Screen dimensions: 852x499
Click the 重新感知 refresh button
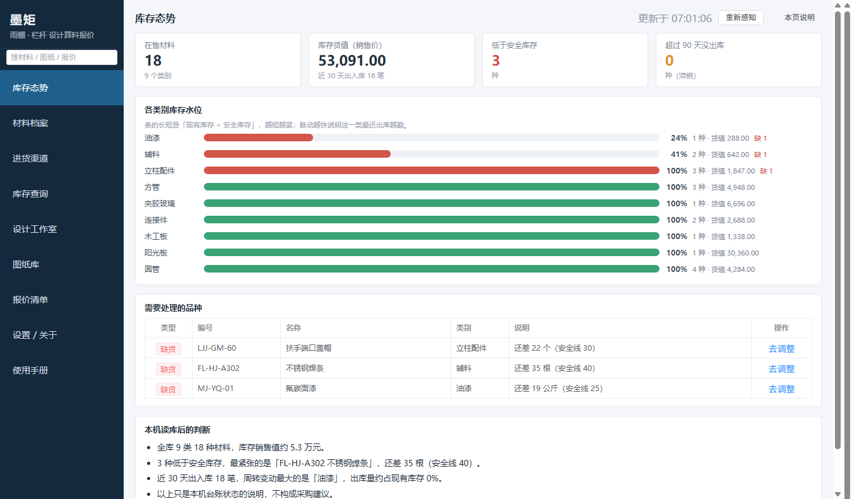[740, 18]
